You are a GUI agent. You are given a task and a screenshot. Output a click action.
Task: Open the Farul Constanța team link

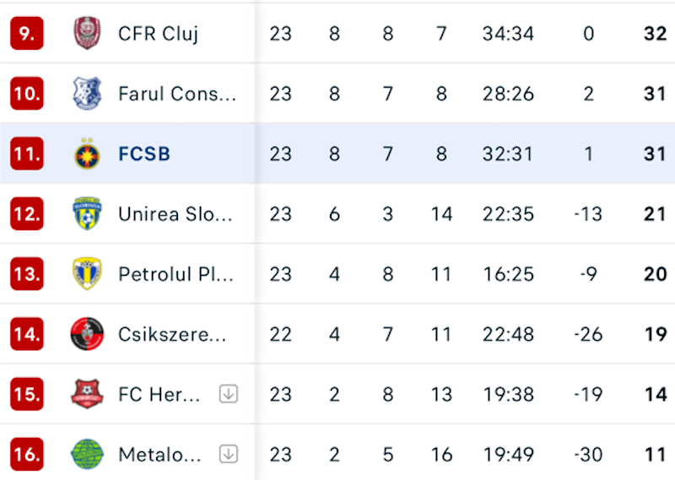click(x=177, y=94)
